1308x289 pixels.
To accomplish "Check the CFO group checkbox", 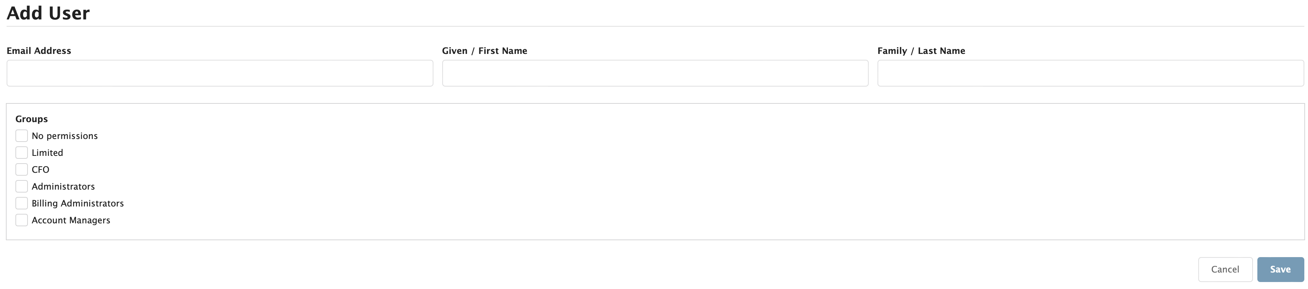I will 21,169.
